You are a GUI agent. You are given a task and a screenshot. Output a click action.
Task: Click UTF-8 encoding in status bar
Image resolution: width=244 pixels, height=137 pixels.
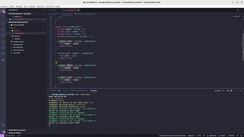click(199, 135)
